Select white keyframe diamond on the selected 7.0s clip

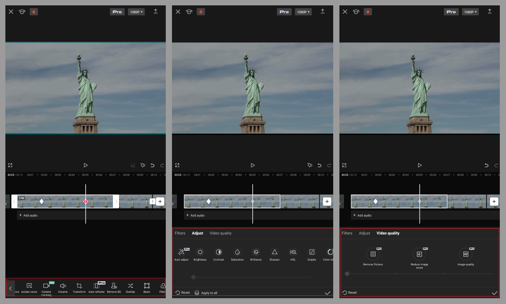pyautogui.click(x=41, y=201)
